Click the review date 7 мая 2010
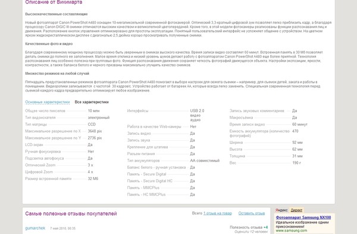 pos(62,228)
